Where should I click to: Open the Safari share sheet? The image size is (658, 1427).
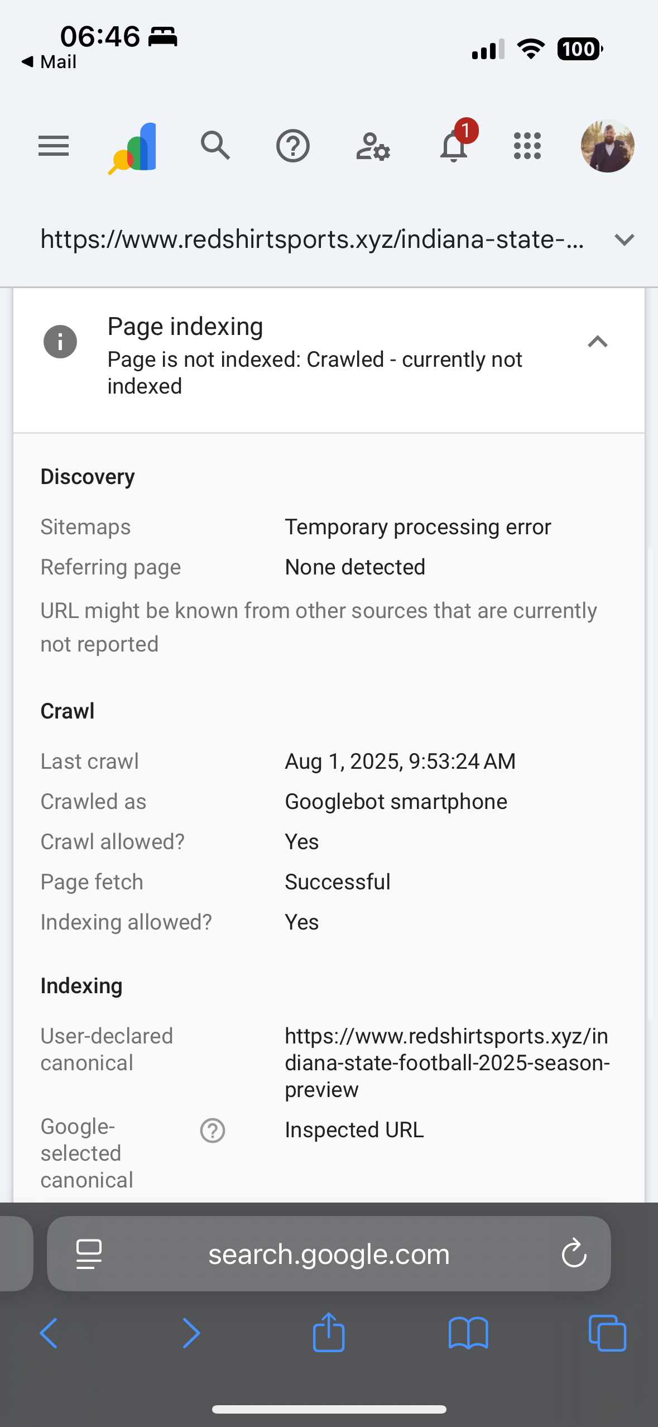[x=329, y=1332]
